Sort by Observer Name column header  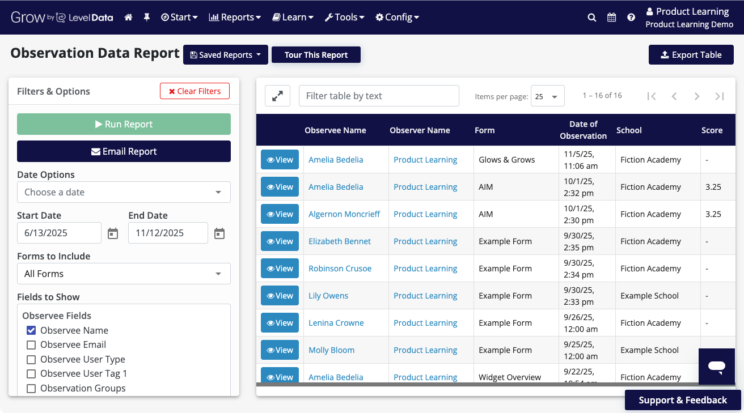pos(420,130)
